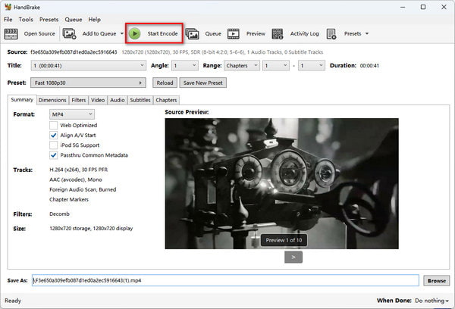
Task: Click the 1280x720 storage size text
Action: point(91,229)
